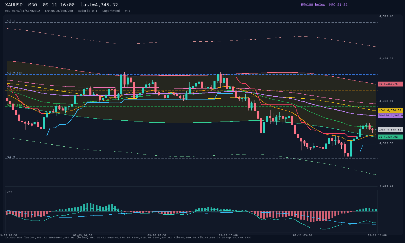Click the bottom status line summary text
The width and height of the screenshot is (405, 243).
[x=128, y=238]
